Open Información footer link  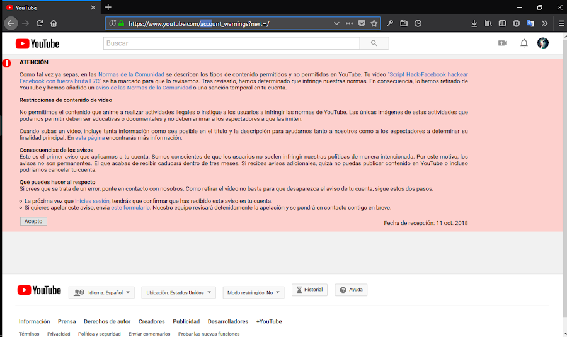coord(35,321)
